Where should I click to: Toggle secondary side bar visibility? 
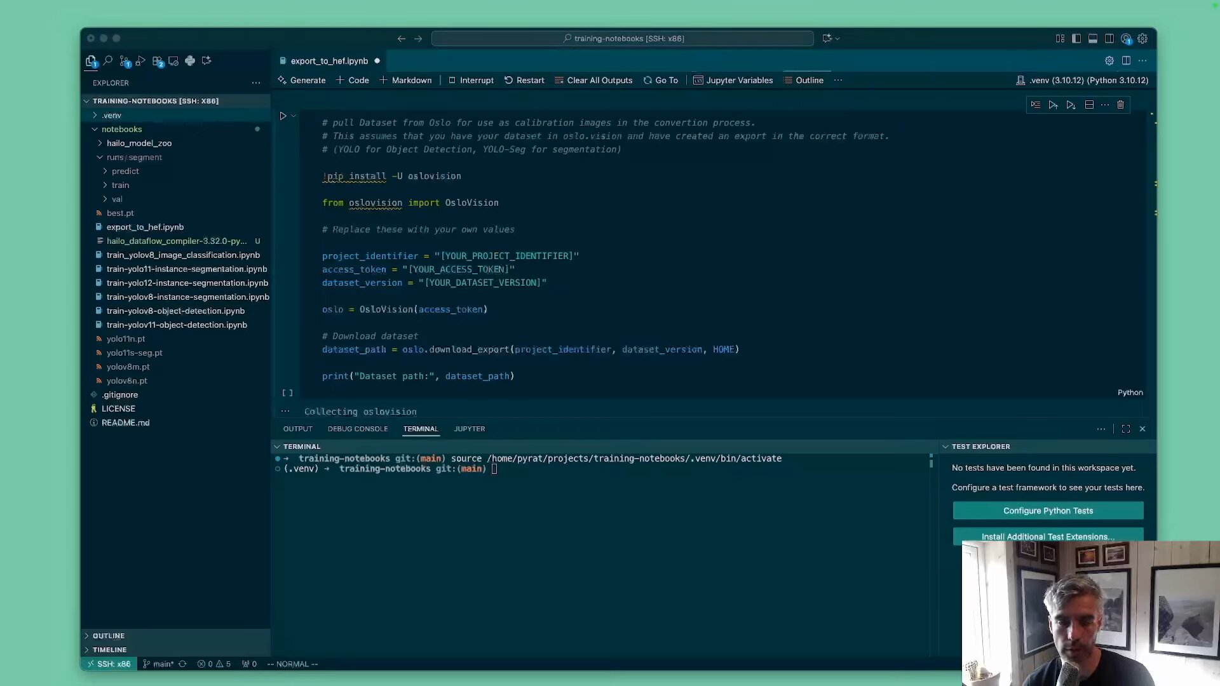click(x=1109, y=39)
